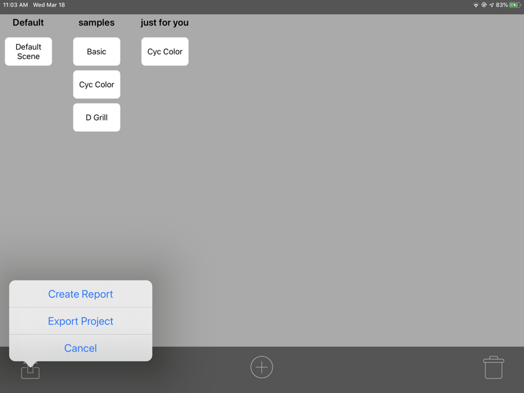Choose Create Report from the popup
Screen dimensions: 524x393
tap(81, 294)
